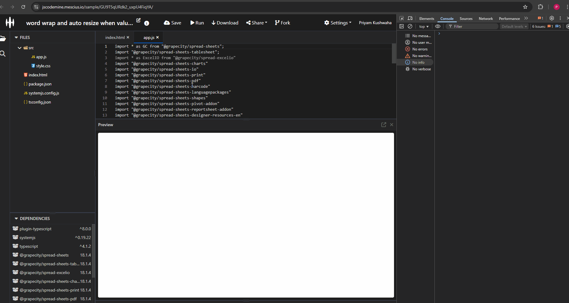
Task: Reload the browser page
Action: (23, 7)
